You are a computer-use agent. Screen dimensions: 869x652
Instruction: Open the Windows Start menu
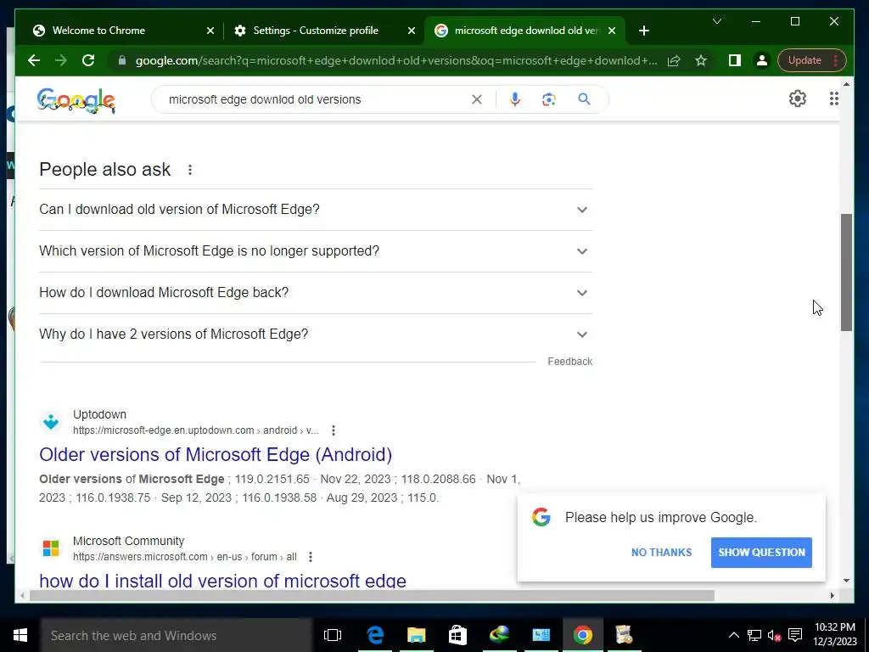(20, 635)
